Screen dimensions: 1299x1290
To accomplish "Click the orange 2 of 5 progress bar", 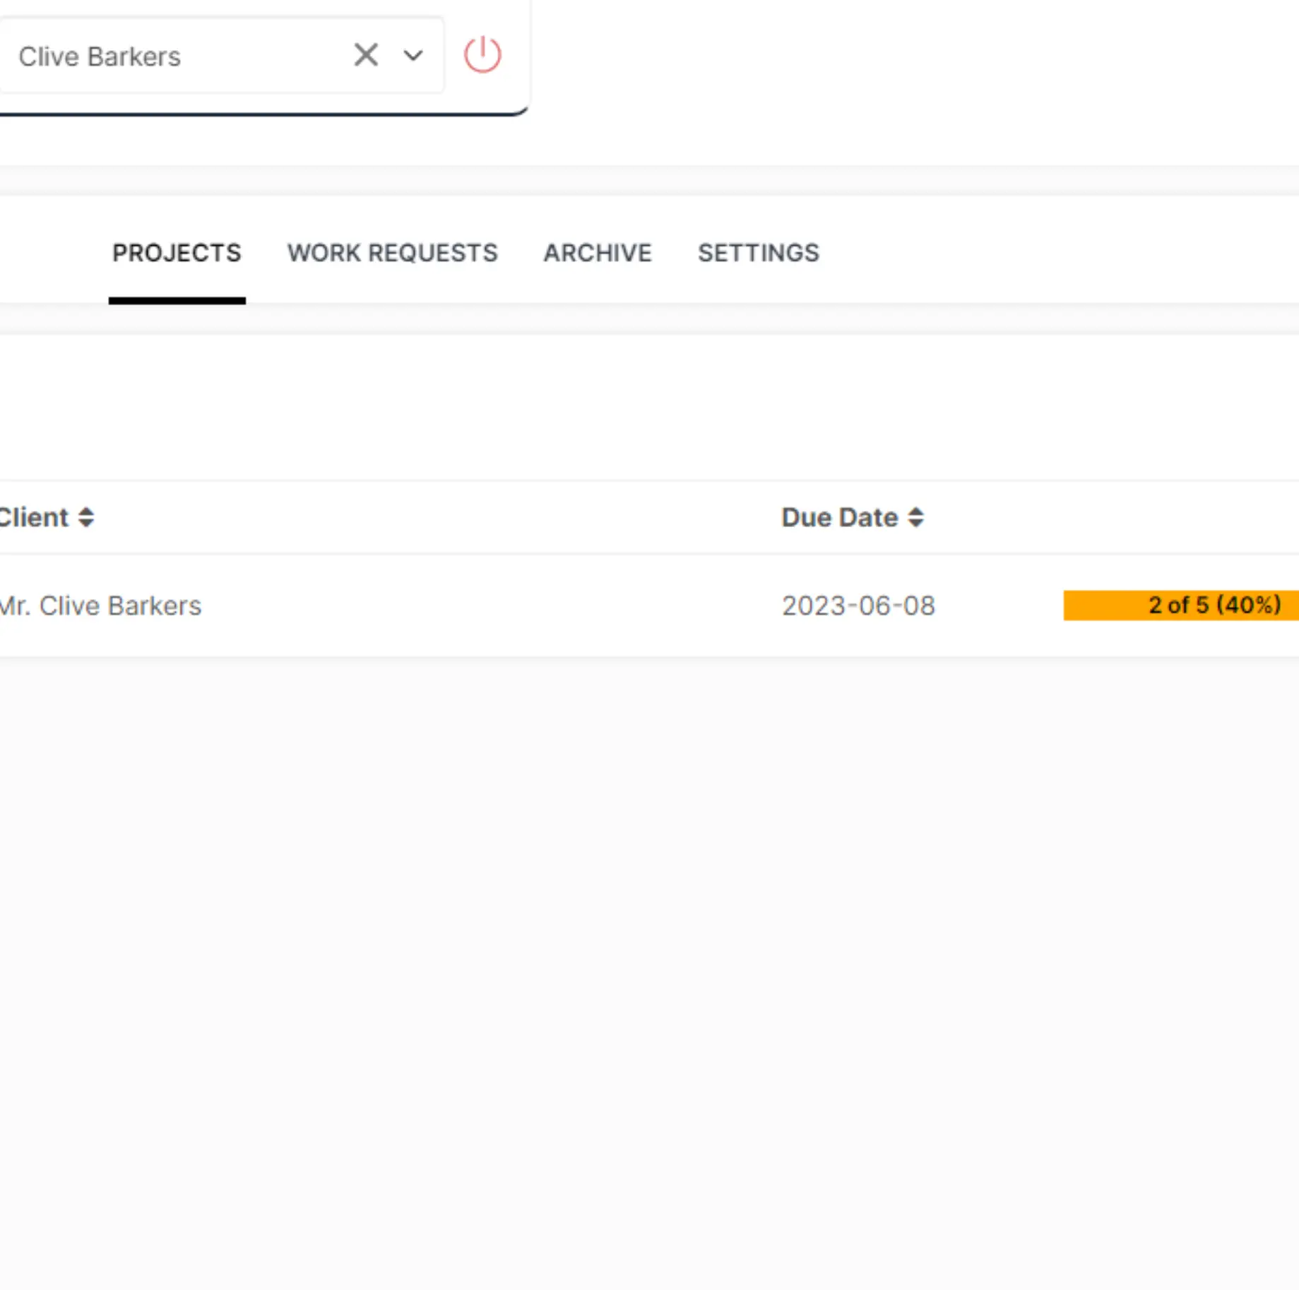I will click(x=1180, y=605).
